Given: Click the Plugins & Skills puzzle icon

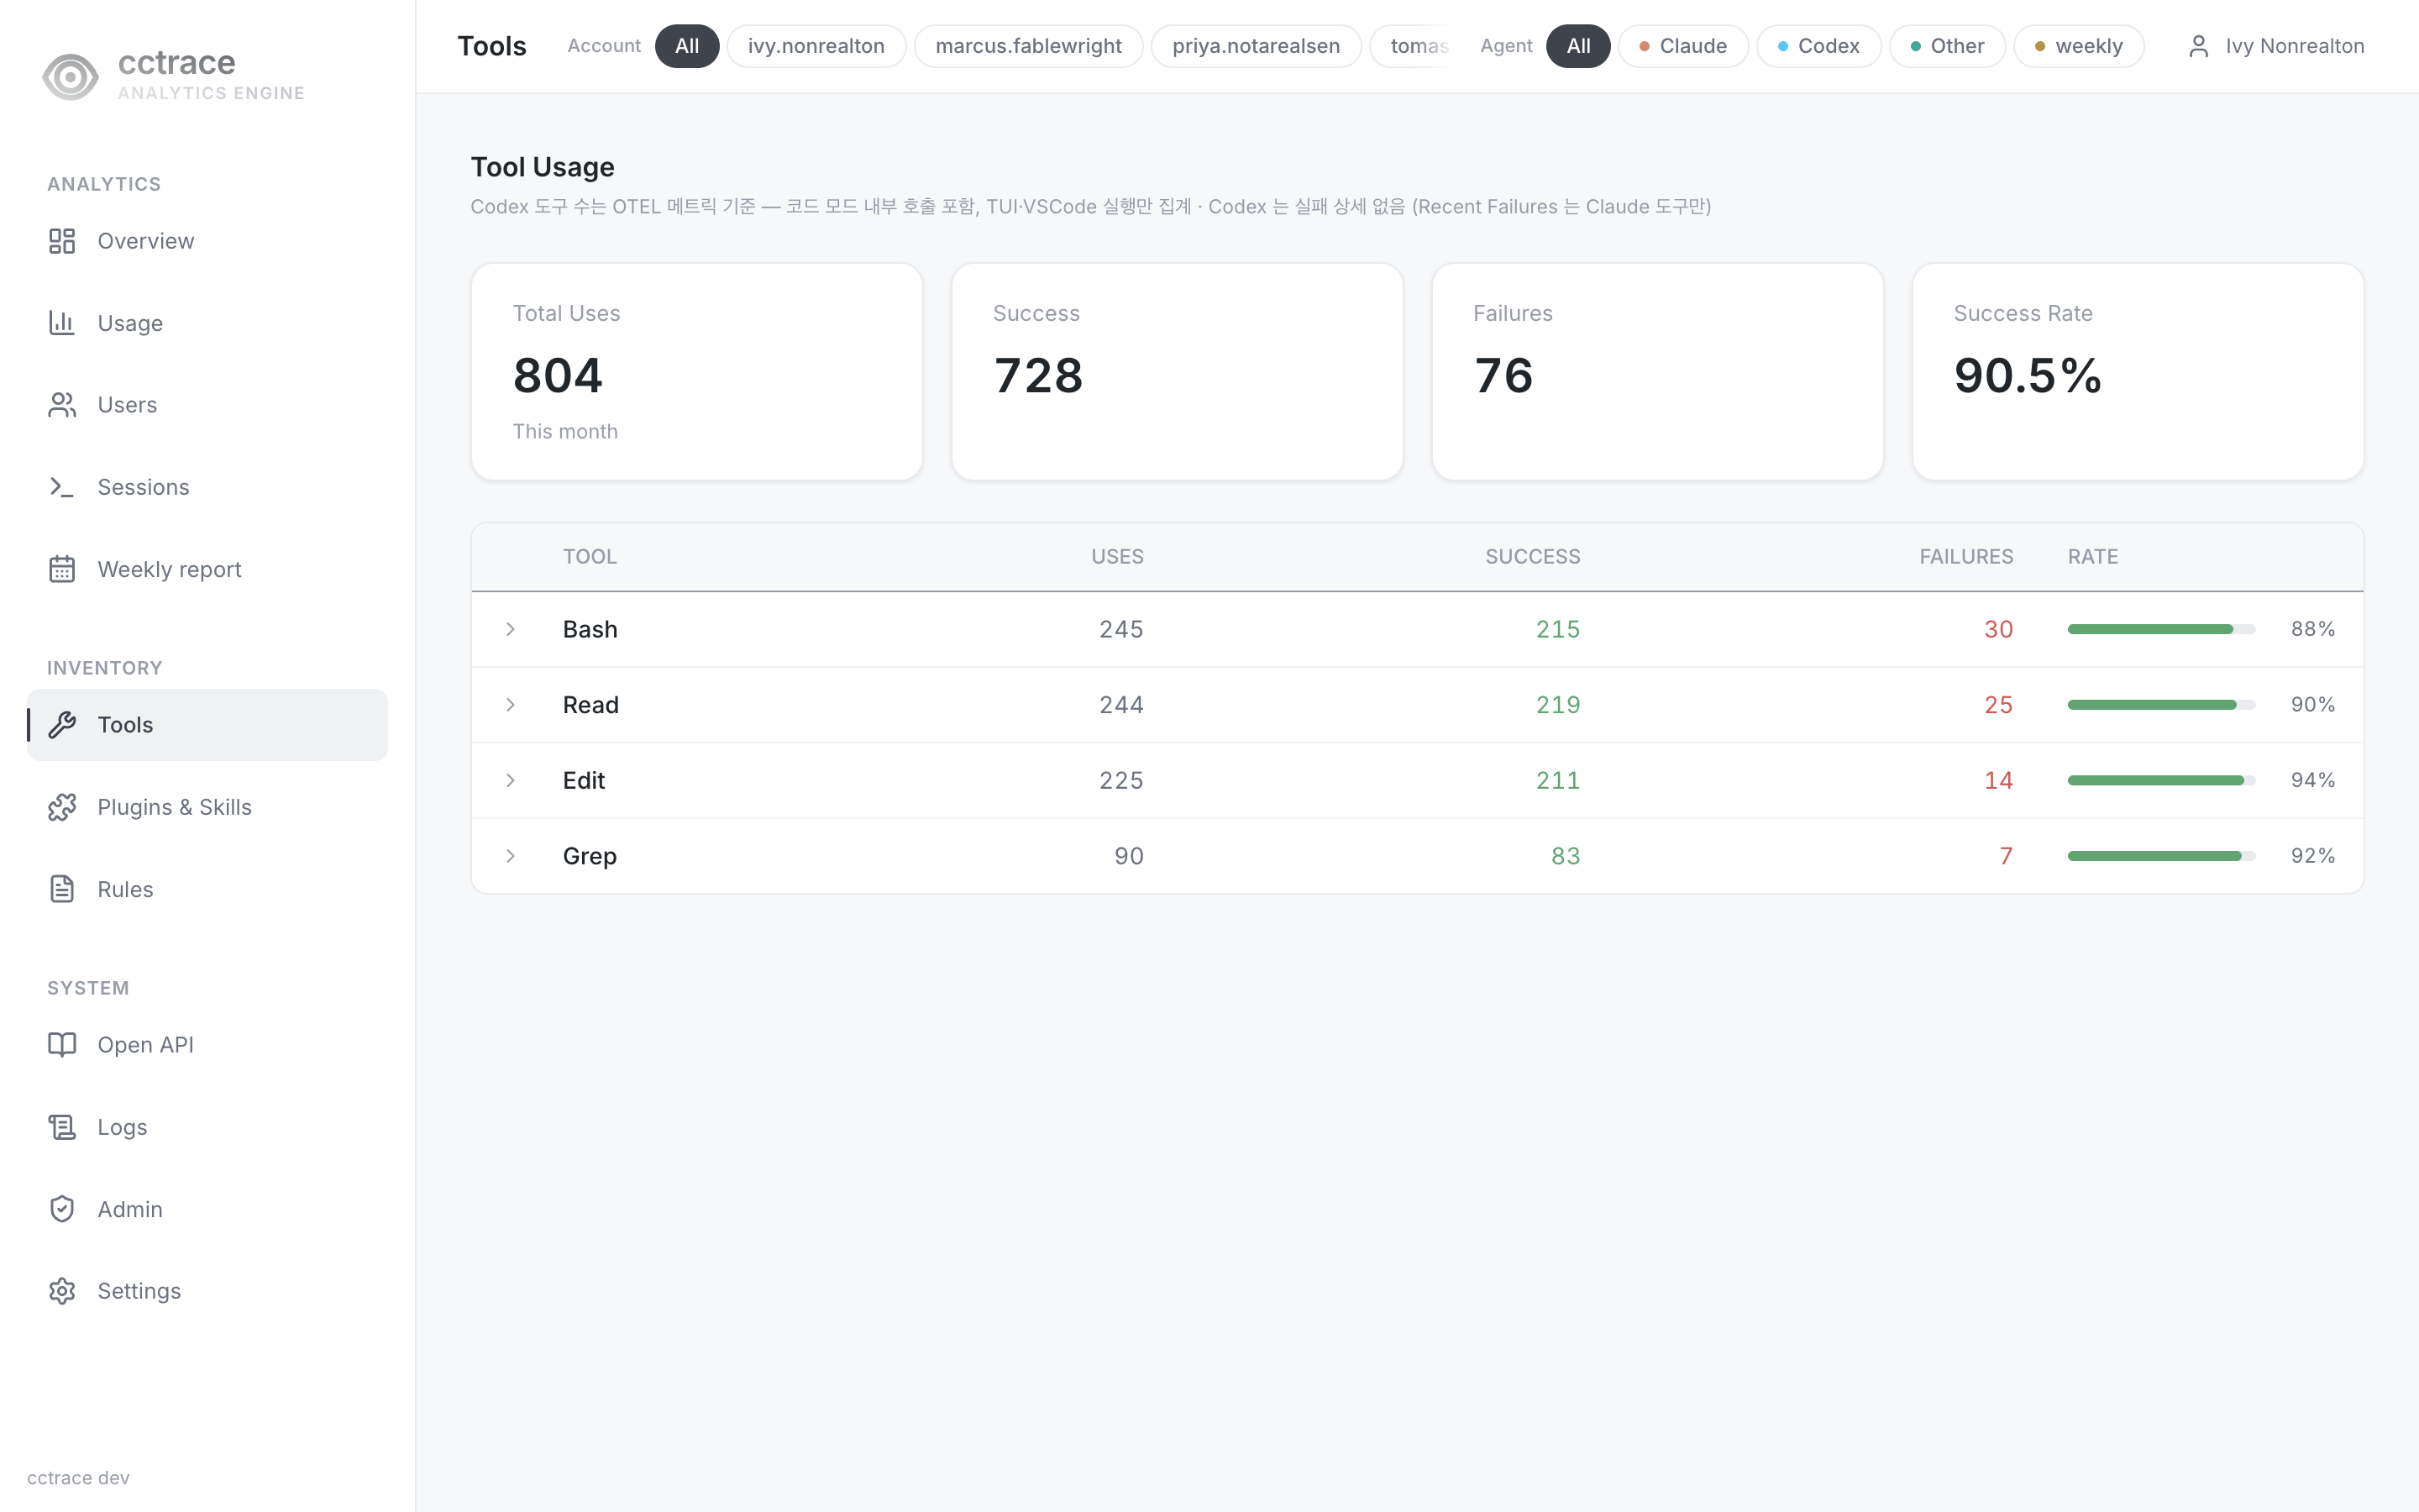Looking at the screenshot, I should (62, 807).
